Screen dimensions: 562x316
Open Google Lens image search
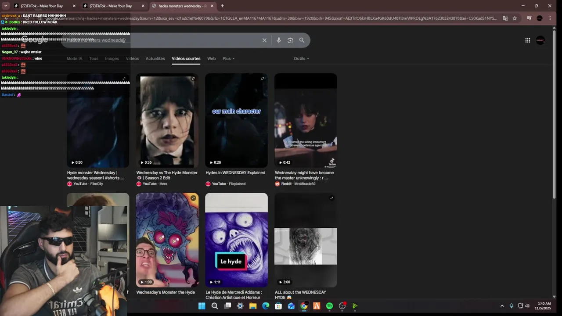tap(290, 40)
